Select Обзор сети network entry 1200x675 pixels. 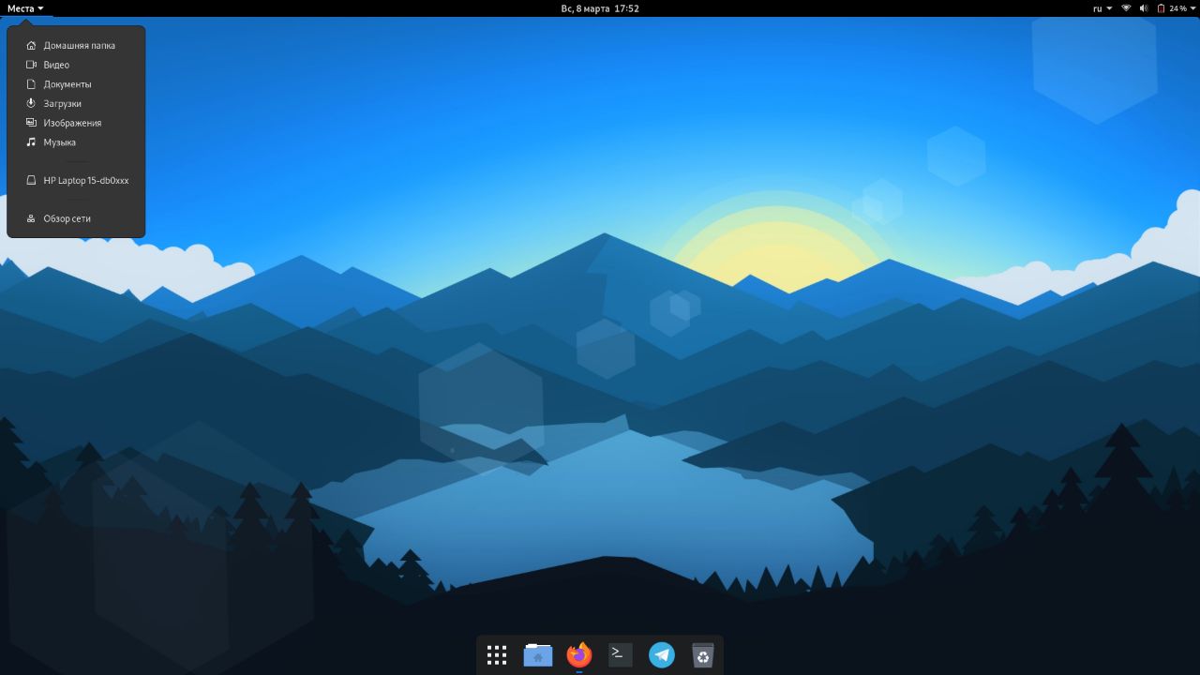point(76,218)
